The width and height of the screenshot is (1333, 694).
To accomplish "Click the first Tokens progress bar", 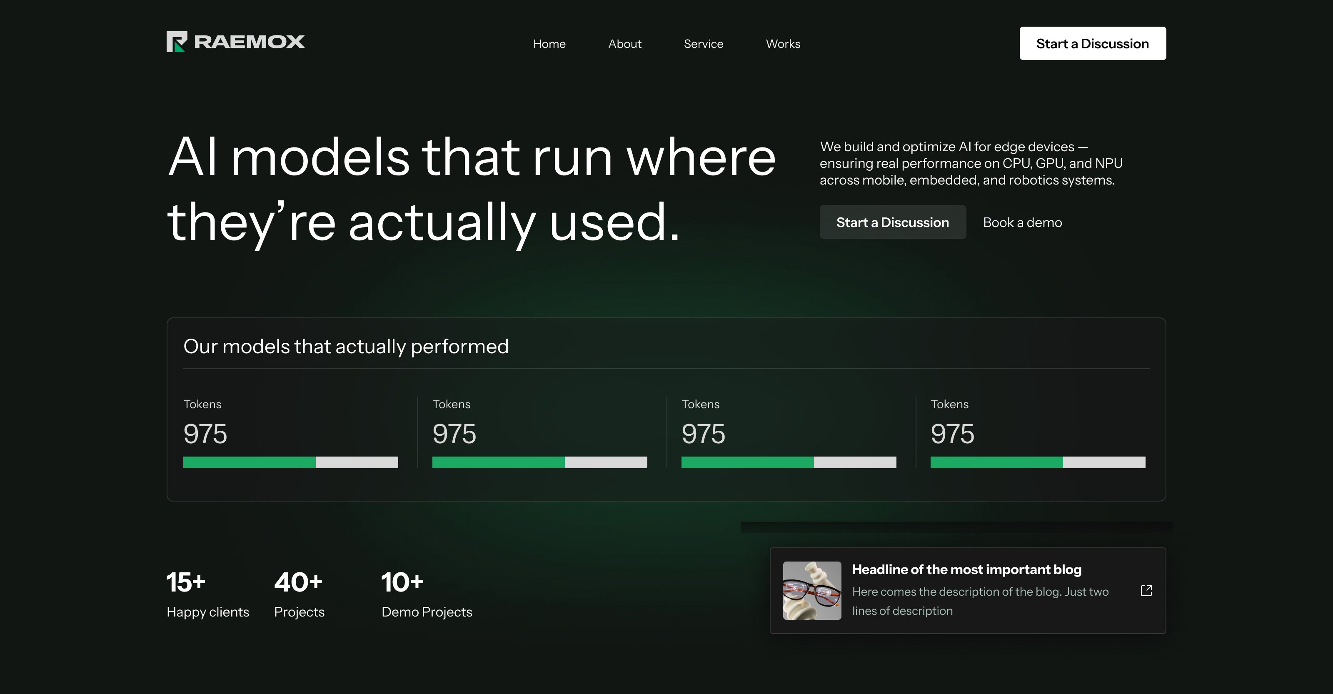I will (x=290, y=462).
